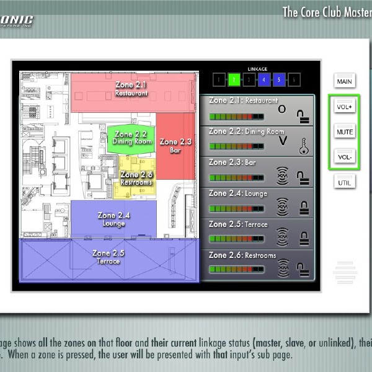Toggle linkage button 1

click(x=218, y=79)
